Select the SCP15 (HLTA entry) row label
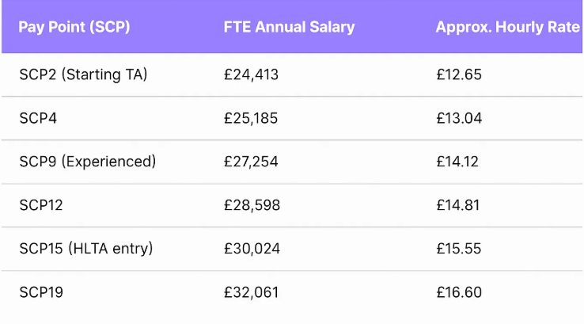The height and width of the screenshot is (324, 584). pos(85,249)
